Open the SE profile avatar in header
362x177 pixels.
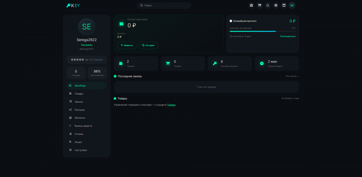tap(292, 5)
